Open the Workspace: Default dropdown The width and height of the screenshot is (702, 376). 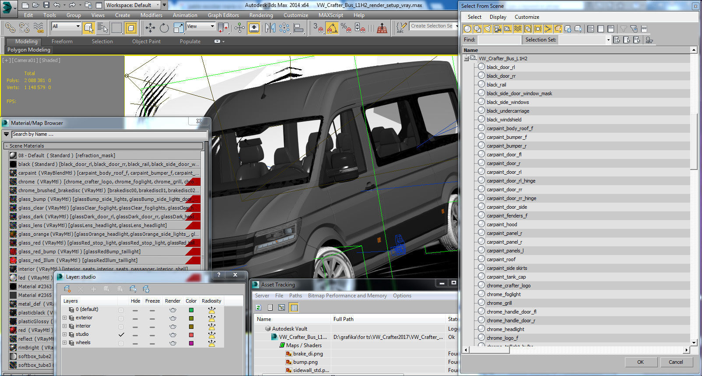pos(132,5)
